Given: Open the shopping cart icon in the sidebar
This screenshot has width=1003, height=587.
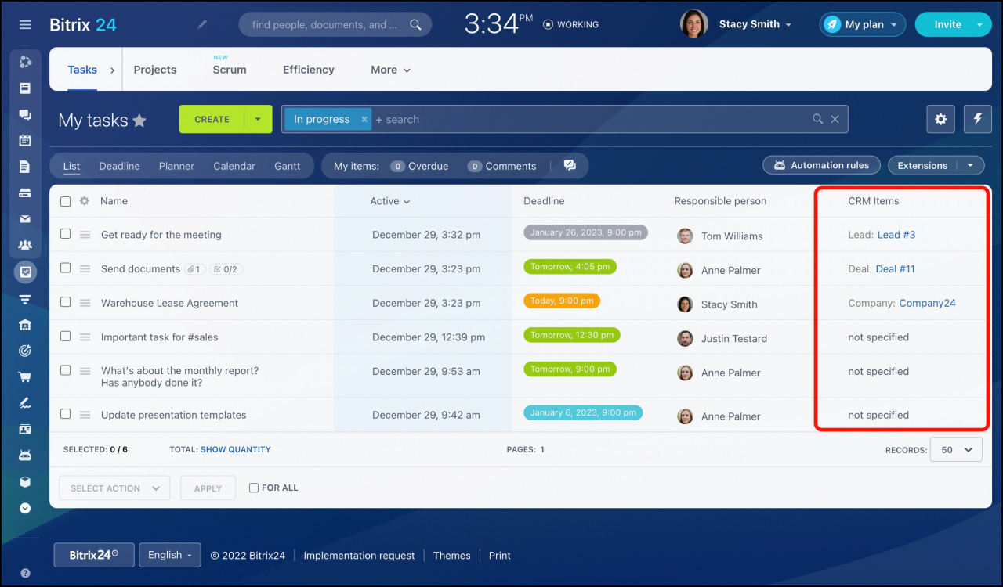Looking at the screenshot, I should click(25, 377).
